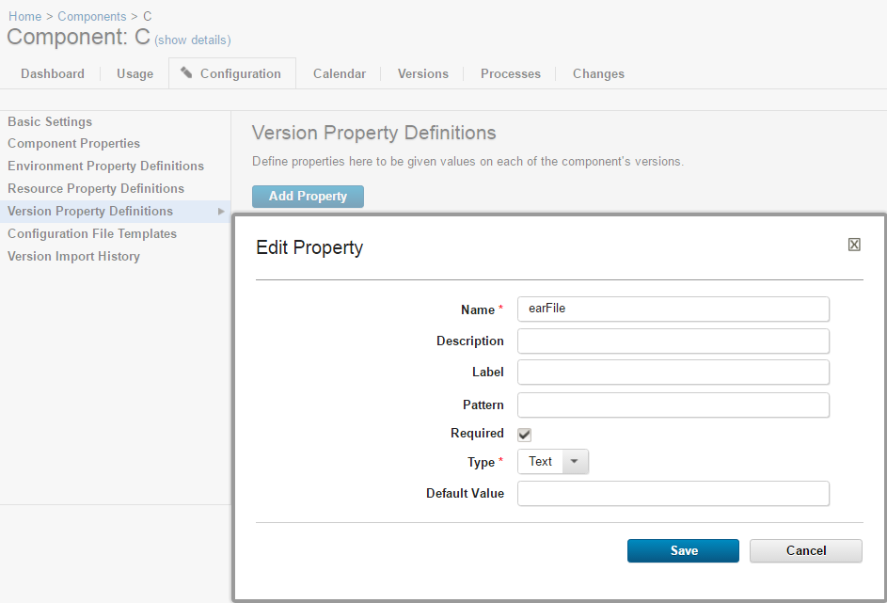Viewport: 887px width, 603px height.
Task: Close the Edit Property dialog with X icon
Action: [x=854, y=245]
